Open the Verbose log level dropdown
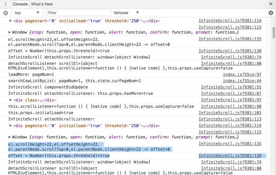The height and width of the screenshot is (175, 276). [x=126, y=13]
